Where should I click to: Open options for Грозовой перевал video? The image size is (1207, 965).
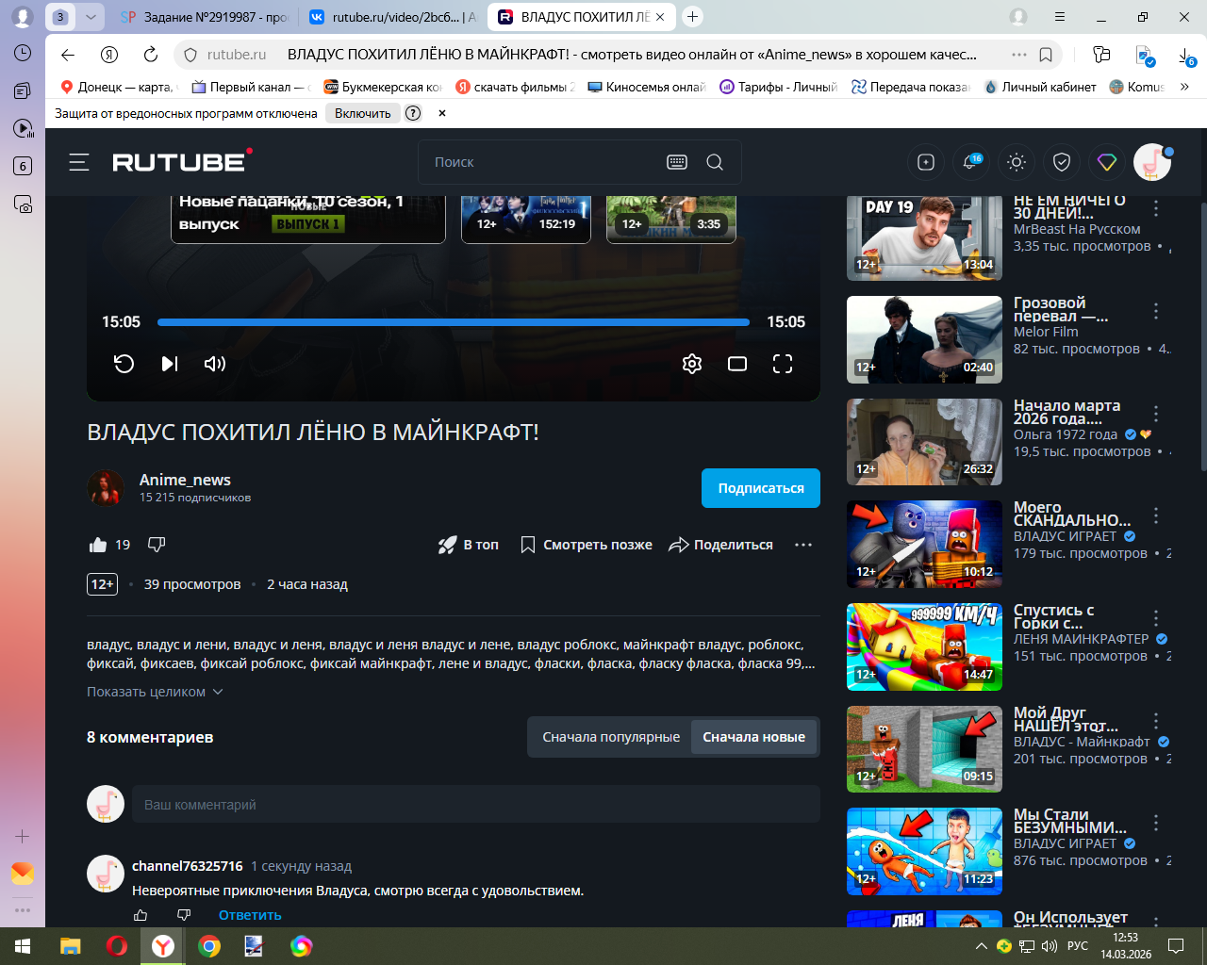coord(1156,312)
